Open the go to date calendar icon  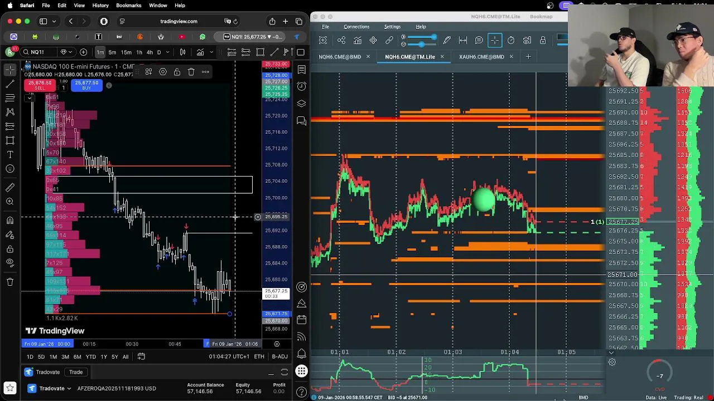[141, 357]
